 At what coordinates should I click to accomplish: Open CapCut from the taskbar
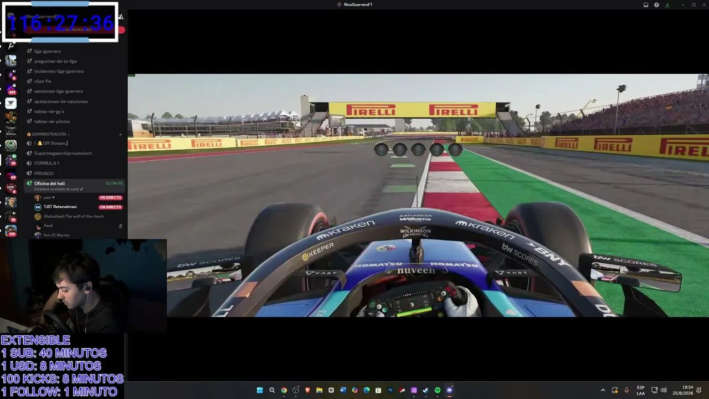click(331, 390)
